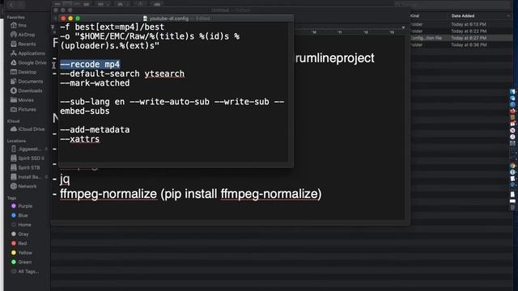Viewport: 518px width, 291px height.
Task: Select the row added Today at 6:36 PM
Action: 461,45
